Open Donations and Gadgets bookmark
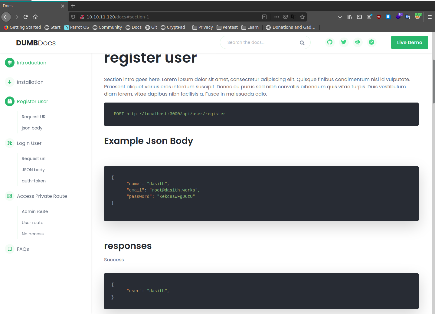Image resolution: width=435 pixels, height=314 pixels. tap(291, 27)
